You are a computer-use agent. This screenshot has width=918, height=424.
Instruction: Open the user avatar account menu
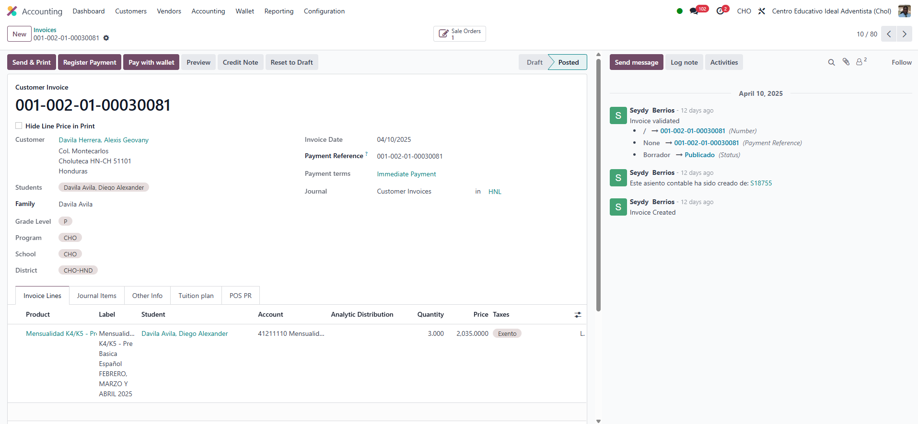click(904, 11)
